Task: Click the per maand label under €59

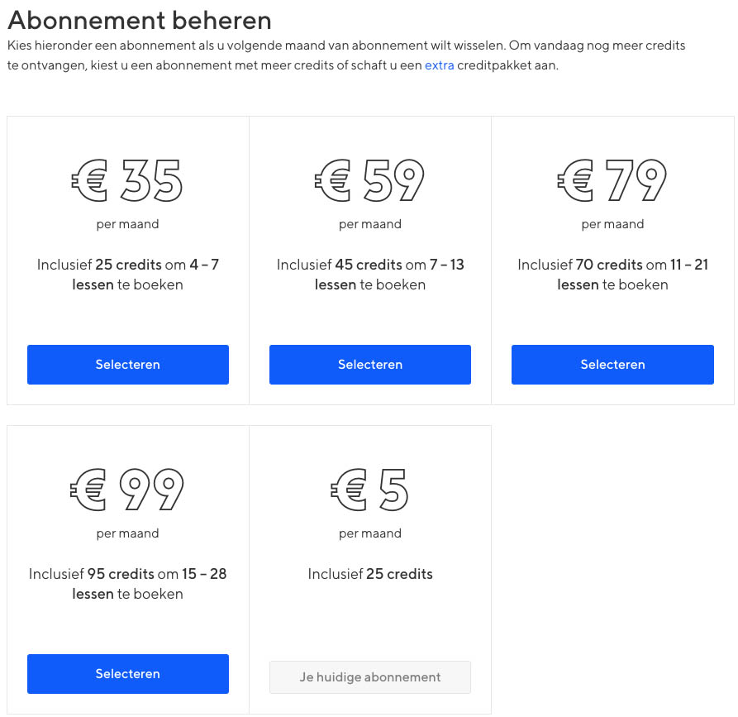Action: [x=369, y=223]
